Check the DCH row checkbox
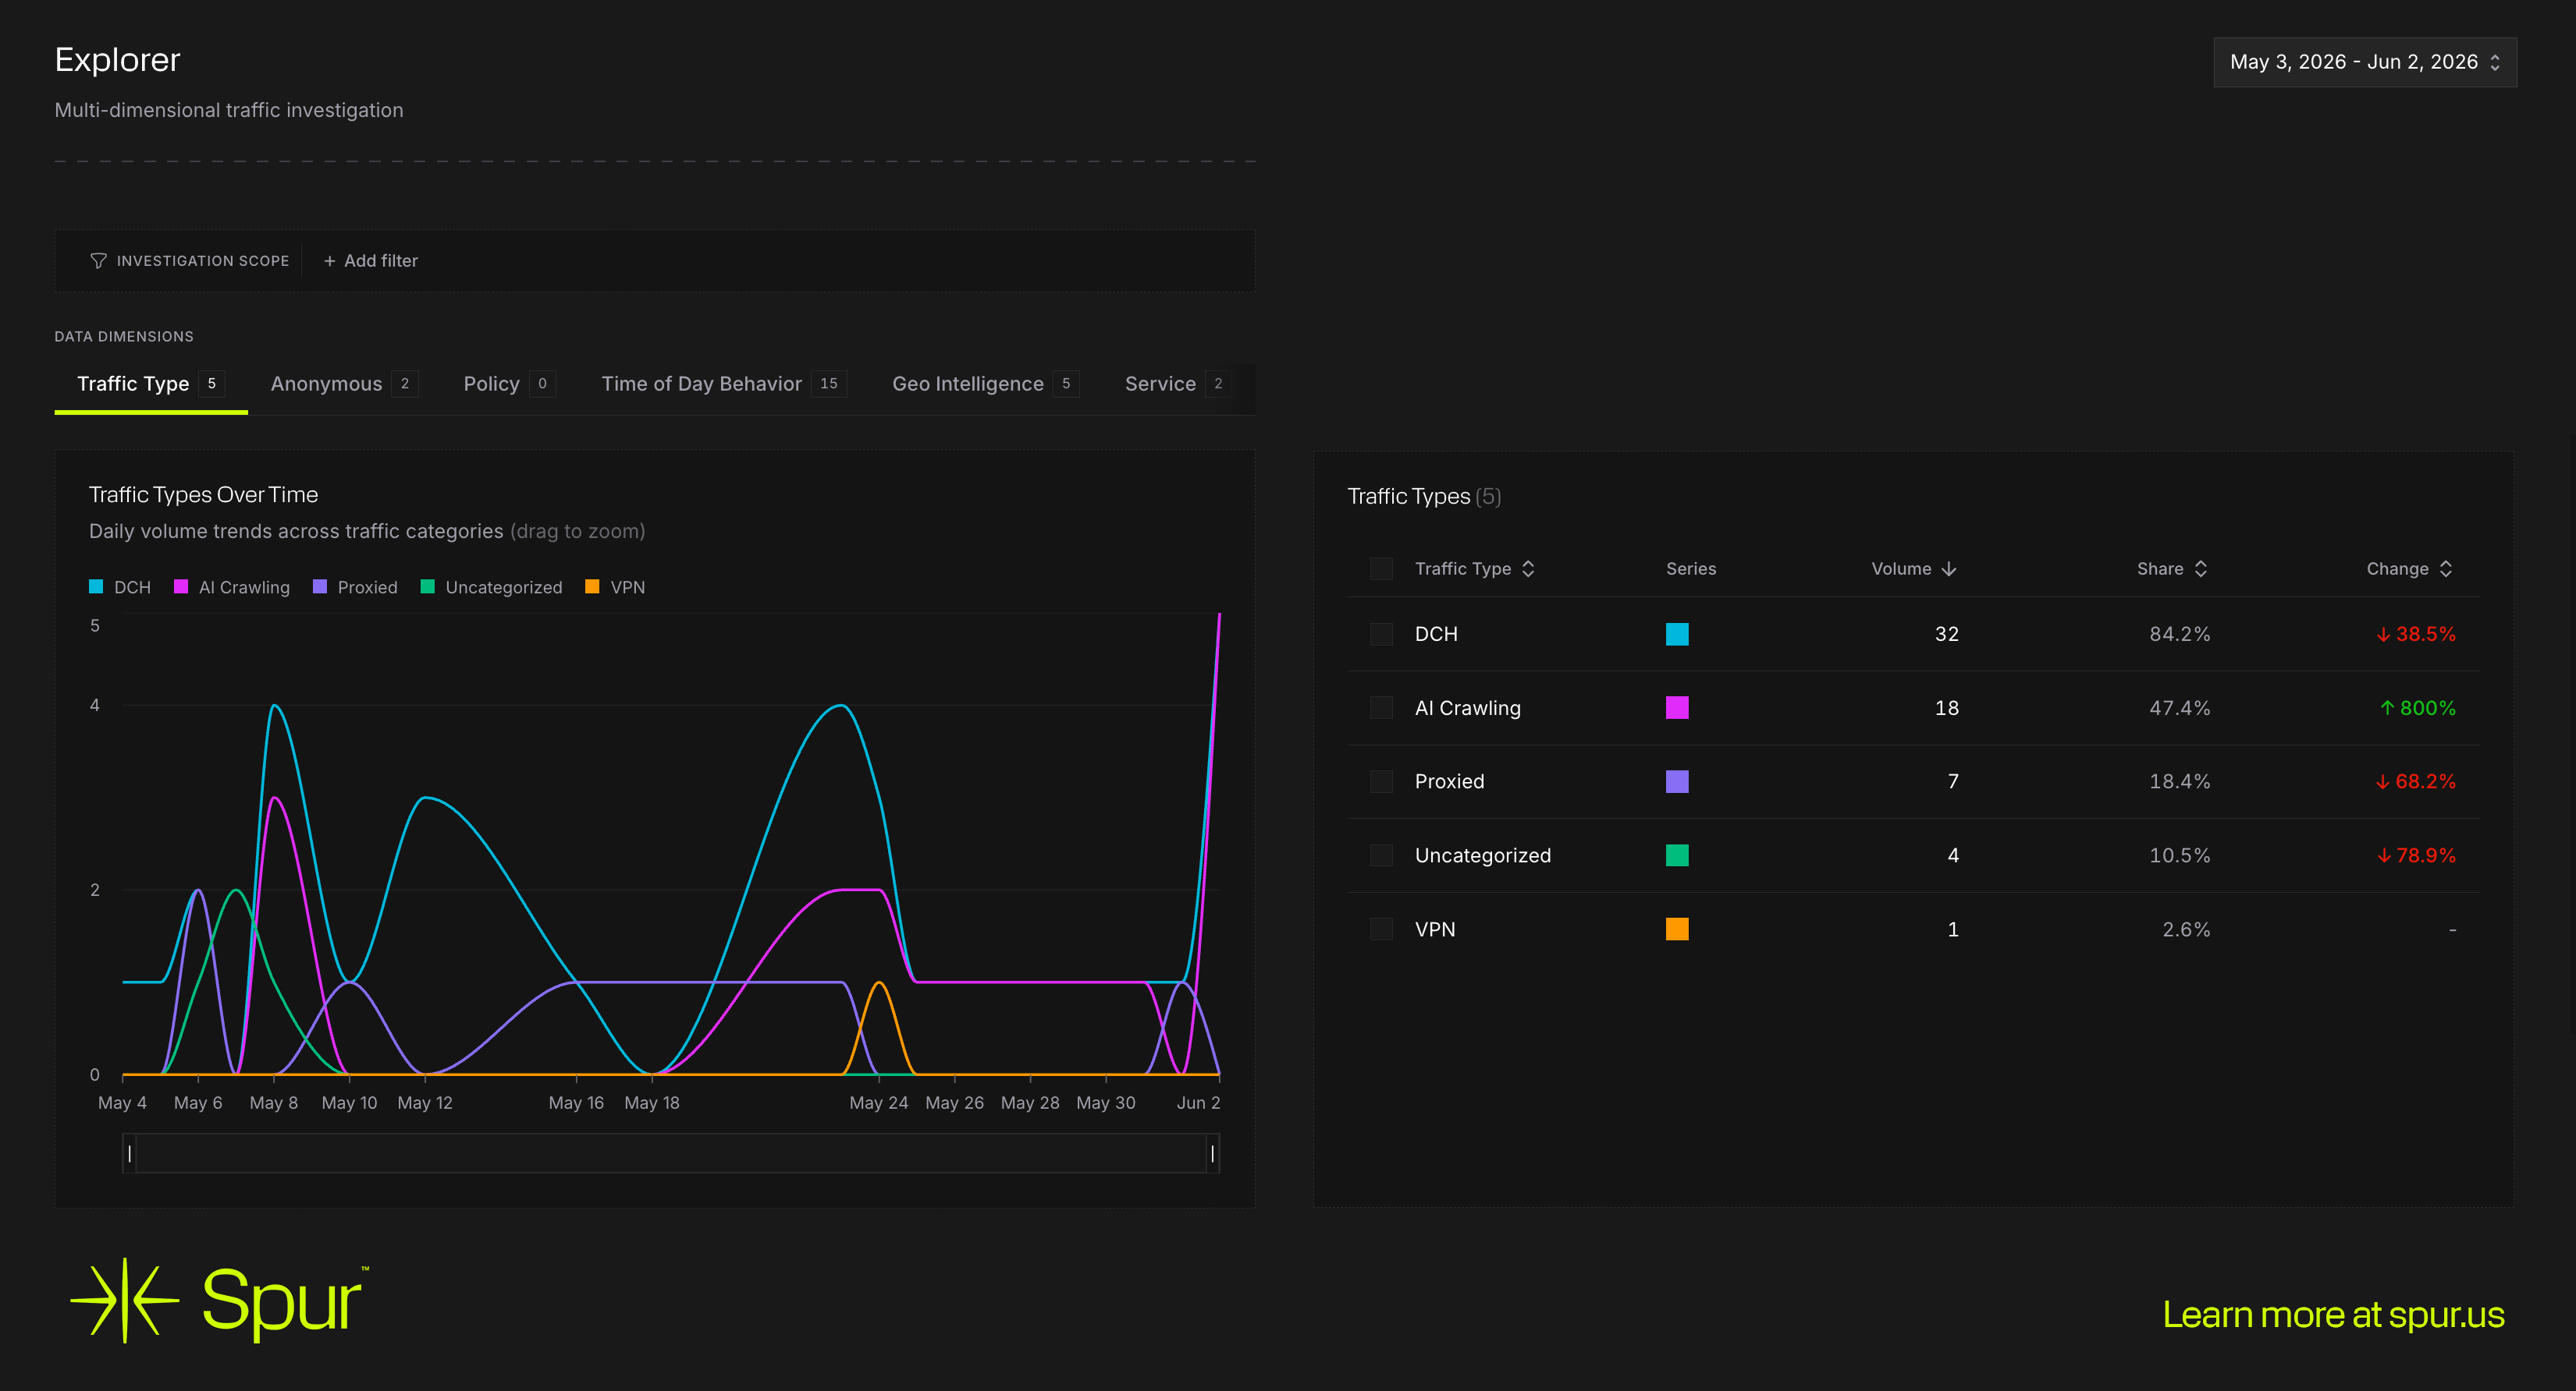Image resolution: width=2576 pixels, height=1391 pixels. click(x=1381, y=635)
